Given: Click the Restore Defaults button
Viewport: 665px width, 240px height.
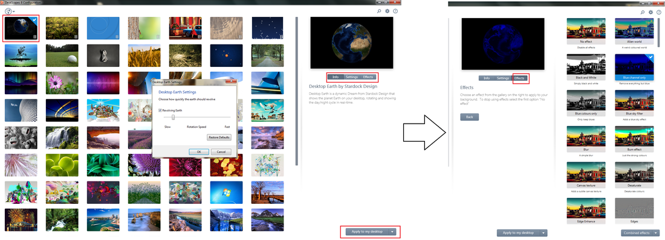Looking at the screenshot, I should coord(219,137).
